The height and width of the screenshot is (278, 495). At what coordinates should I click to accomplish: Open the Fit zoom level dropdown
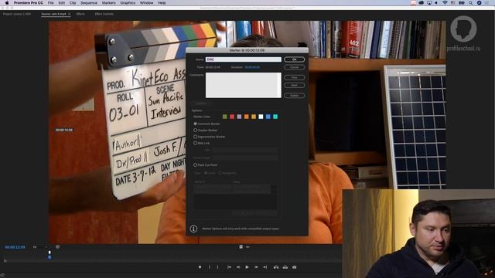point(39,247)
